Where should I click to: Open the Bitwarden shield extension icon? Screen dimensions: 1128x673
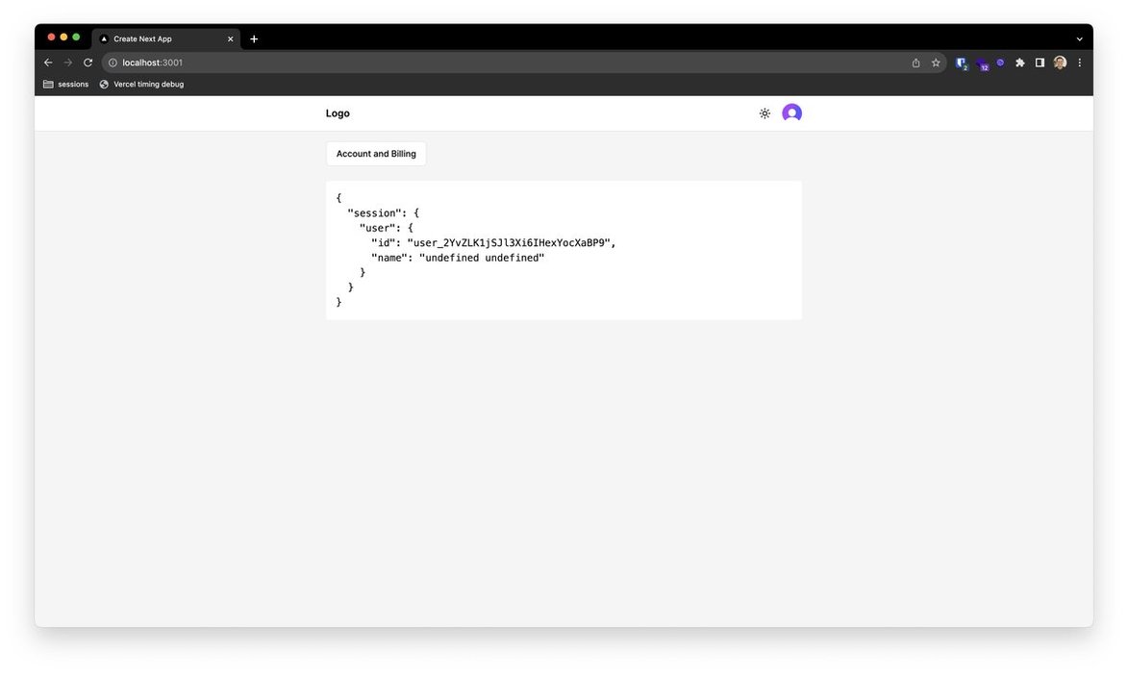coord(961,63)
